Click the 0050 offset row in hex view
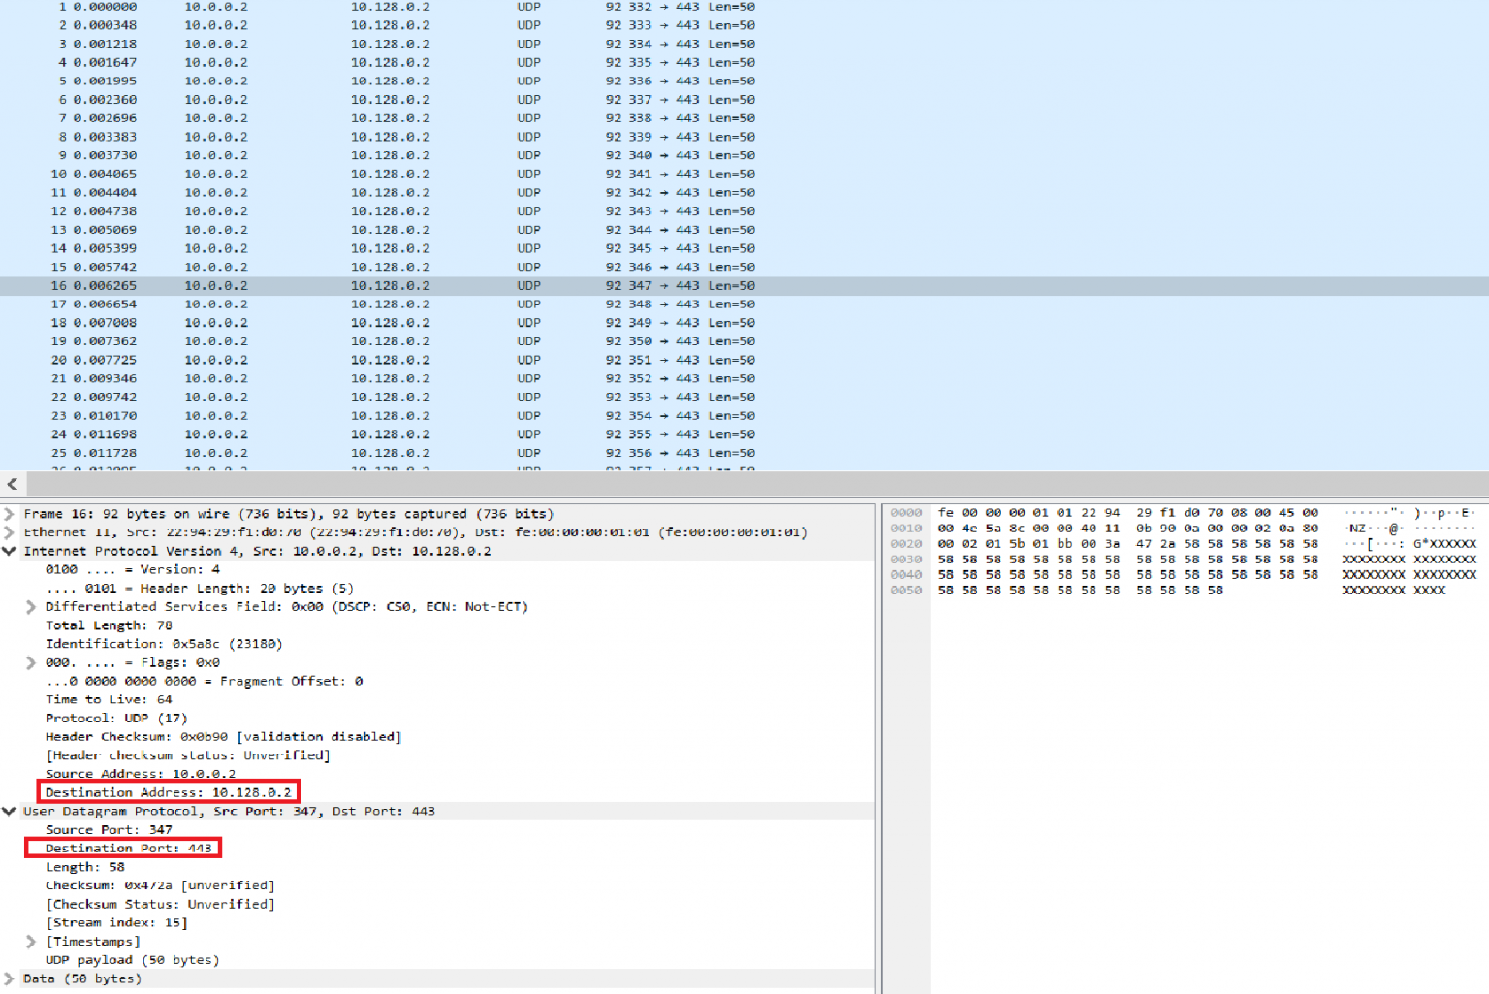 [x=905, y=590]
